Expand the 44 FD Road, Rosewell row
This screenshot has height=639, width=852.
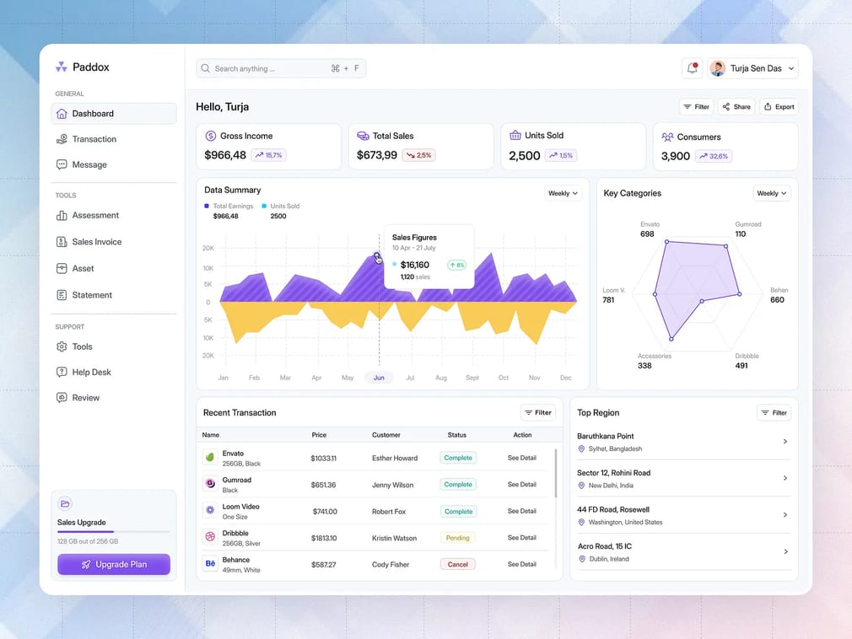point(785,515)
